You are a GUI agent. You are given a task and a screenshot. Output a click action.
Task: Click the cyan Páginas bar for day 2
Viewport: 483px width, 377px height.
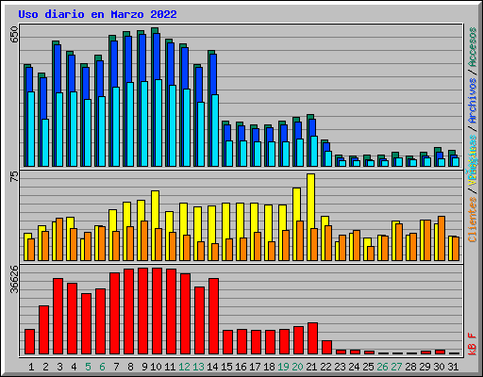[x=45, y=142]
